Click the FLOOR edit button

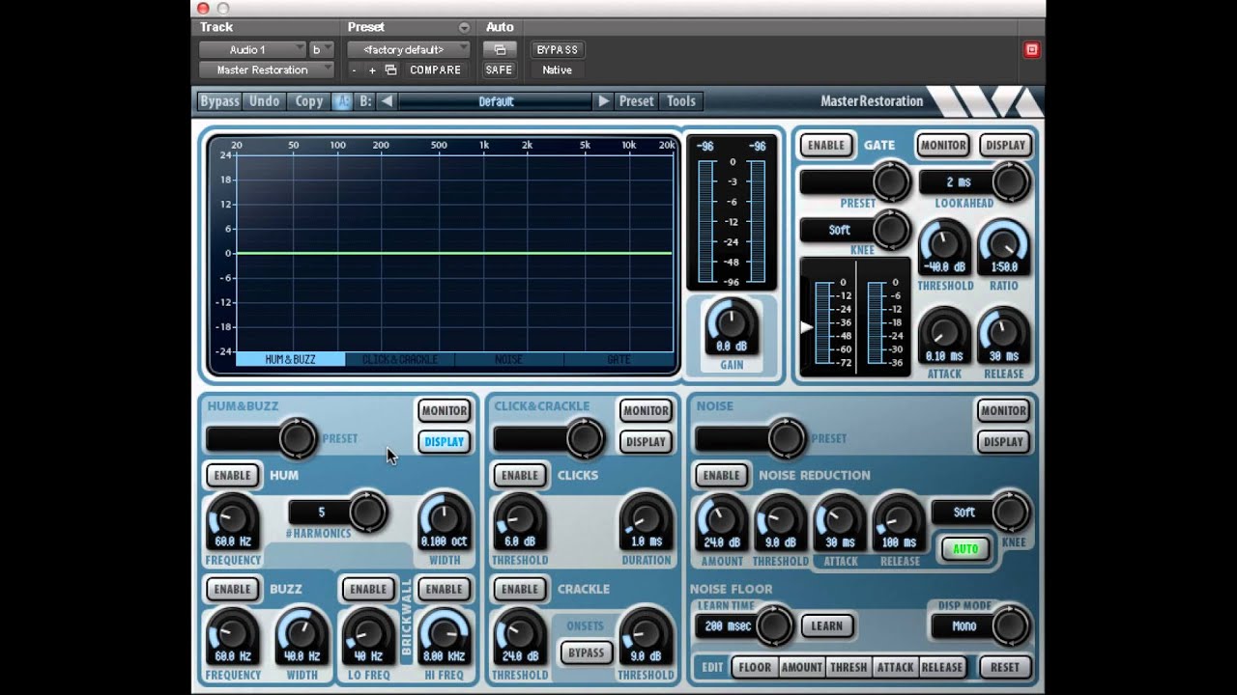pyautogui.click(x=756, y=666)
